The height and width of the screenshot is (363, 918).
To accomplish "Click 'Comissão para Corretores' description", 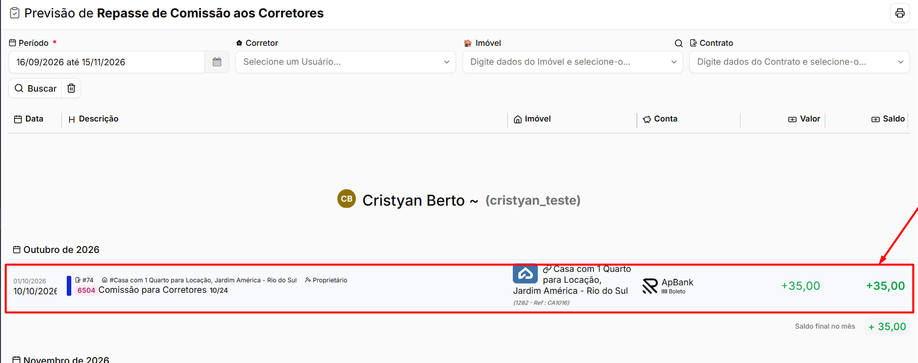I will (x=153, y=290).
